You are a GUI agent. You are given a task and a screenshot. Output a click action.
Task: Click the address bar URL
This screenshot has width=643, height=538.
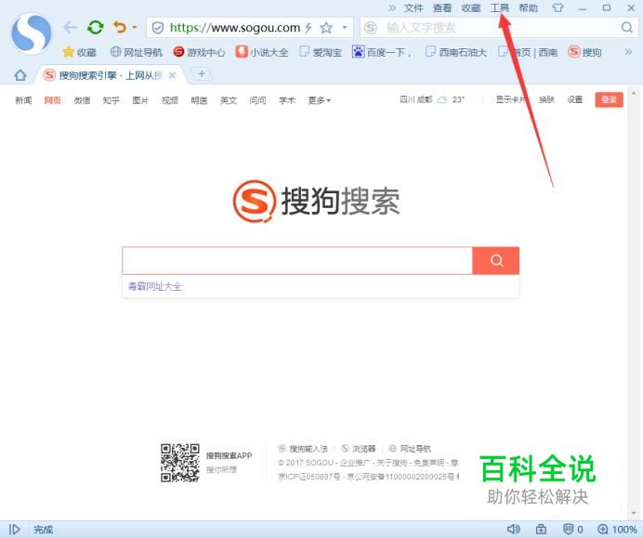pos(235,28)
